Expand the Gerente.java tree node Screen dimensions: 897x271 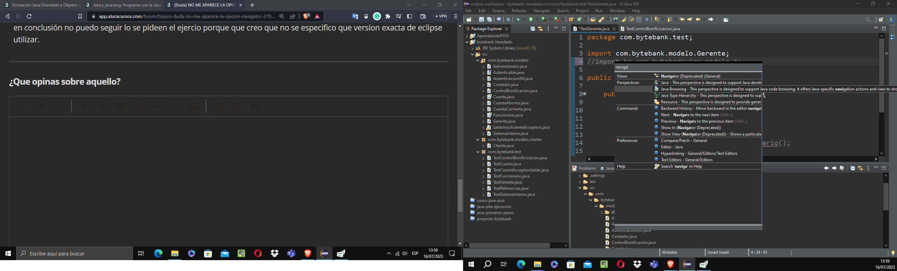[x=483, y=121]
